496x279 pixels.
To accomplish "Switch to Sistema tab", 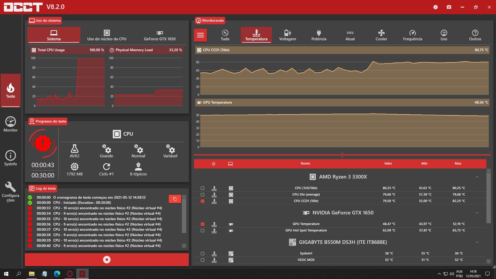I will tap(54, 35).
